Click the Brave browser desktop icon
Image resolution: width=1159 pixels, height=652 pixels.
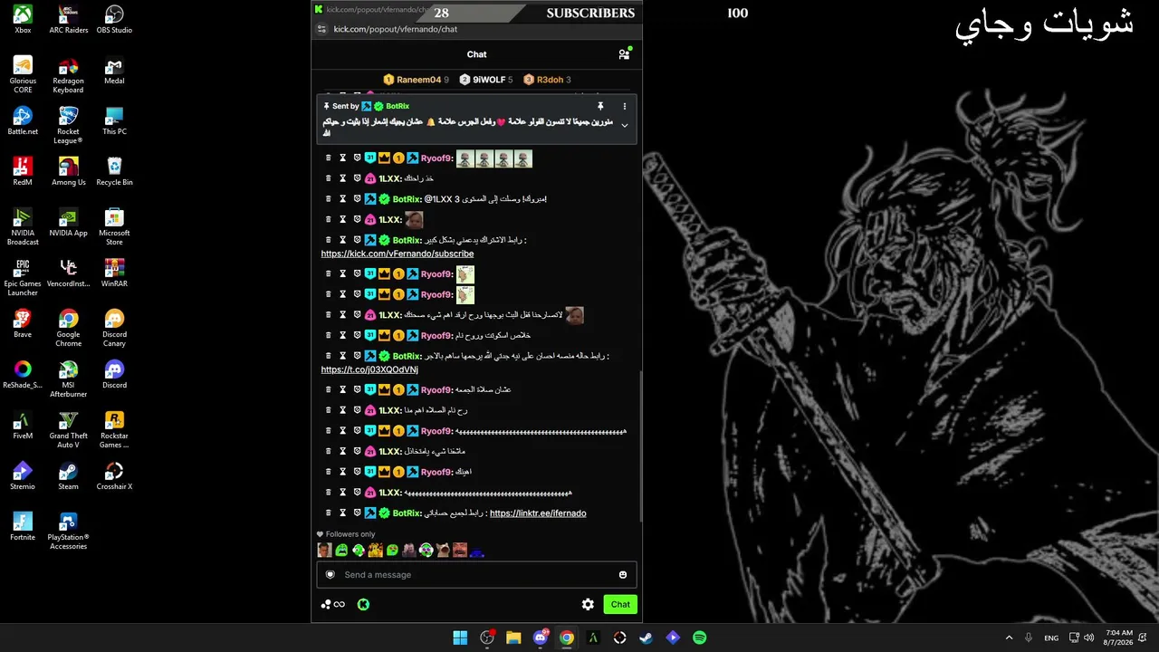[x=23, y=324]
